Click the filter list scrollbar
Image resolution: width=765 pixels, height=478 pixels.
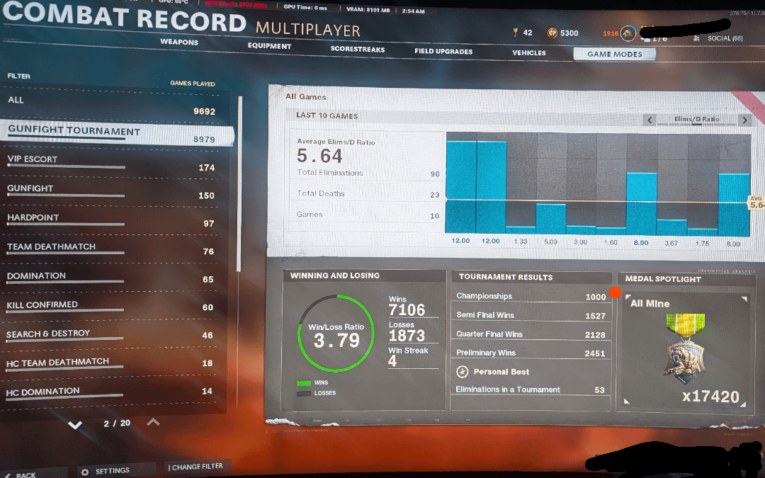tap(240, 184)
